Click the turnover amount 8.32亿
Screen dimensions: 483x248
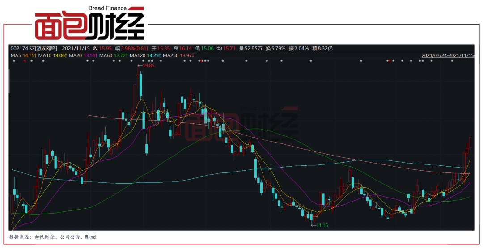point(325,49)
